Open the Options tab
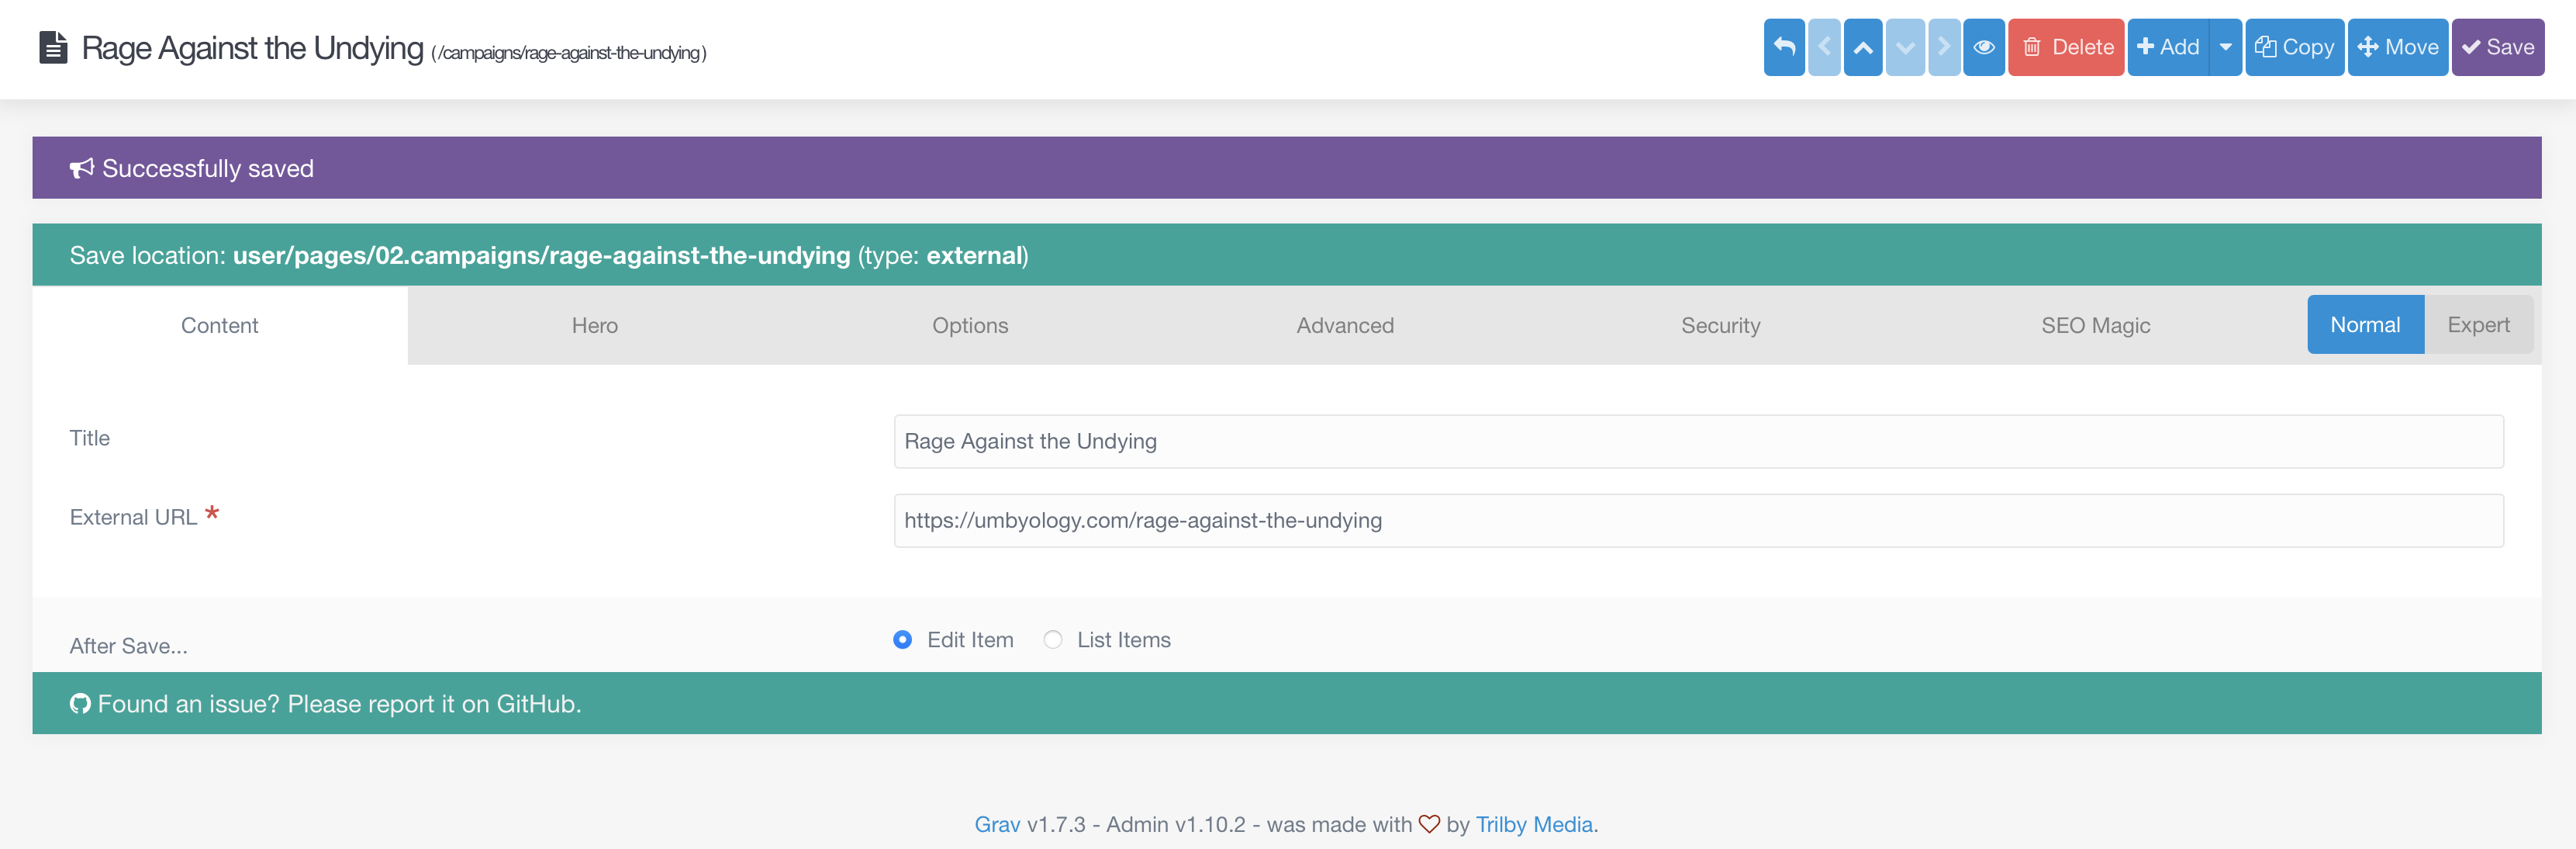 [970, 325]
